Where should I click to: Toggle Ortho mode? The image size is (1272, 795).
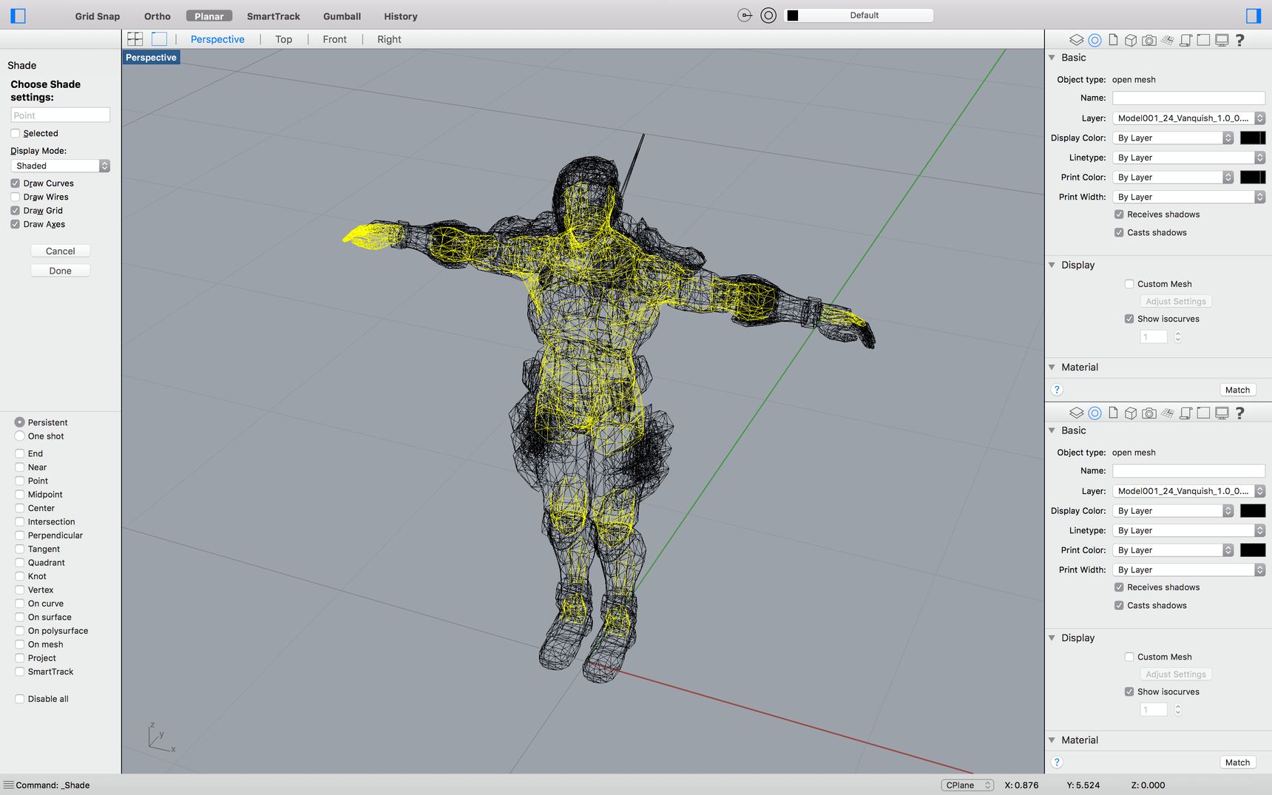(157, 16)
